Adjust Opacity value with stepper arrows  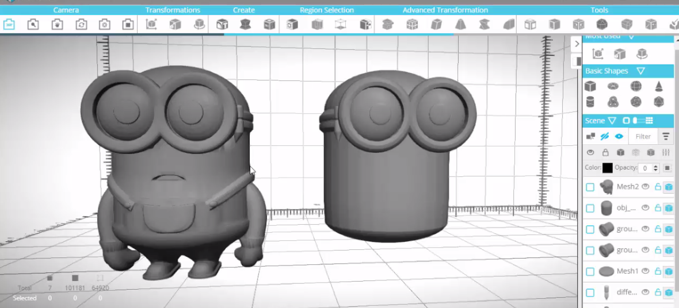[x=655, y=168]
